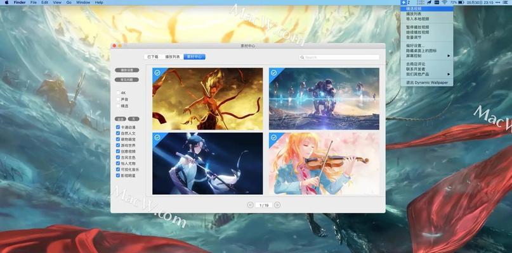512x253 pixels.
Task: Select 去商店评论 menu item
Action: [x=427, y=64]
